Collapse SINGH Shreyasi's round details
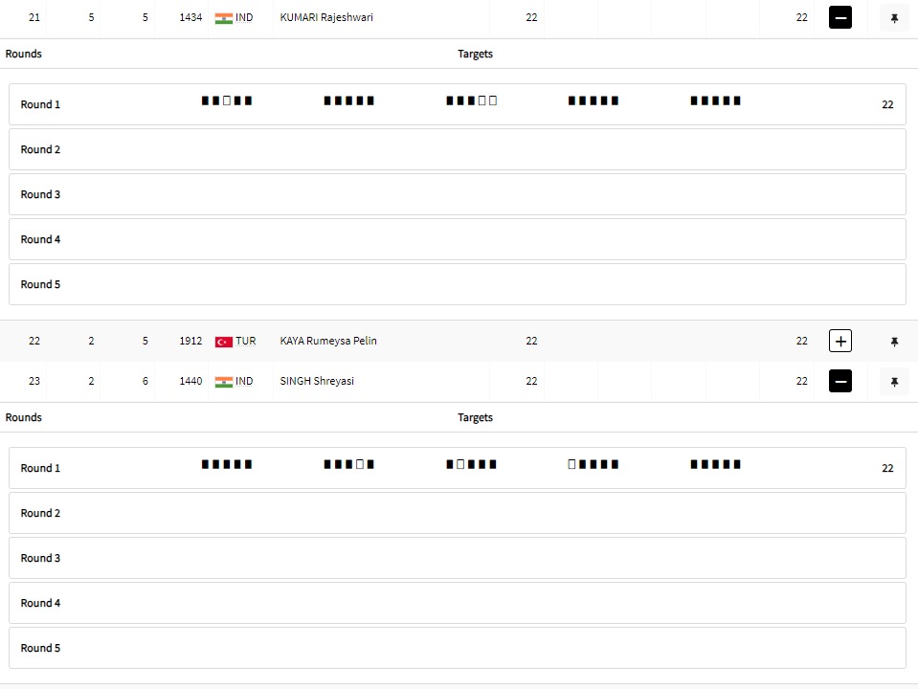The height and width of the screenshot is (689, 918). click(x=840, y=382)
